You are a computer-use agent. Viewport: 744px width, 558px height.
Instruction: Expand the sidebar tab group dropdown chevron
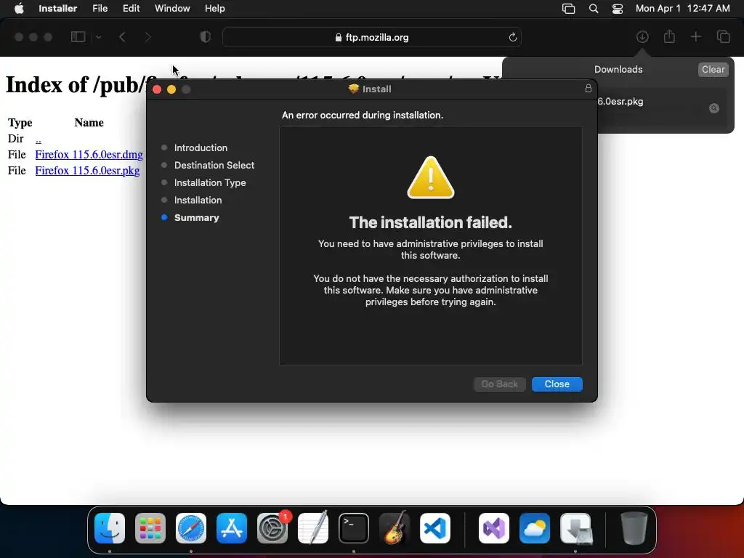click(x=98, y=37)
